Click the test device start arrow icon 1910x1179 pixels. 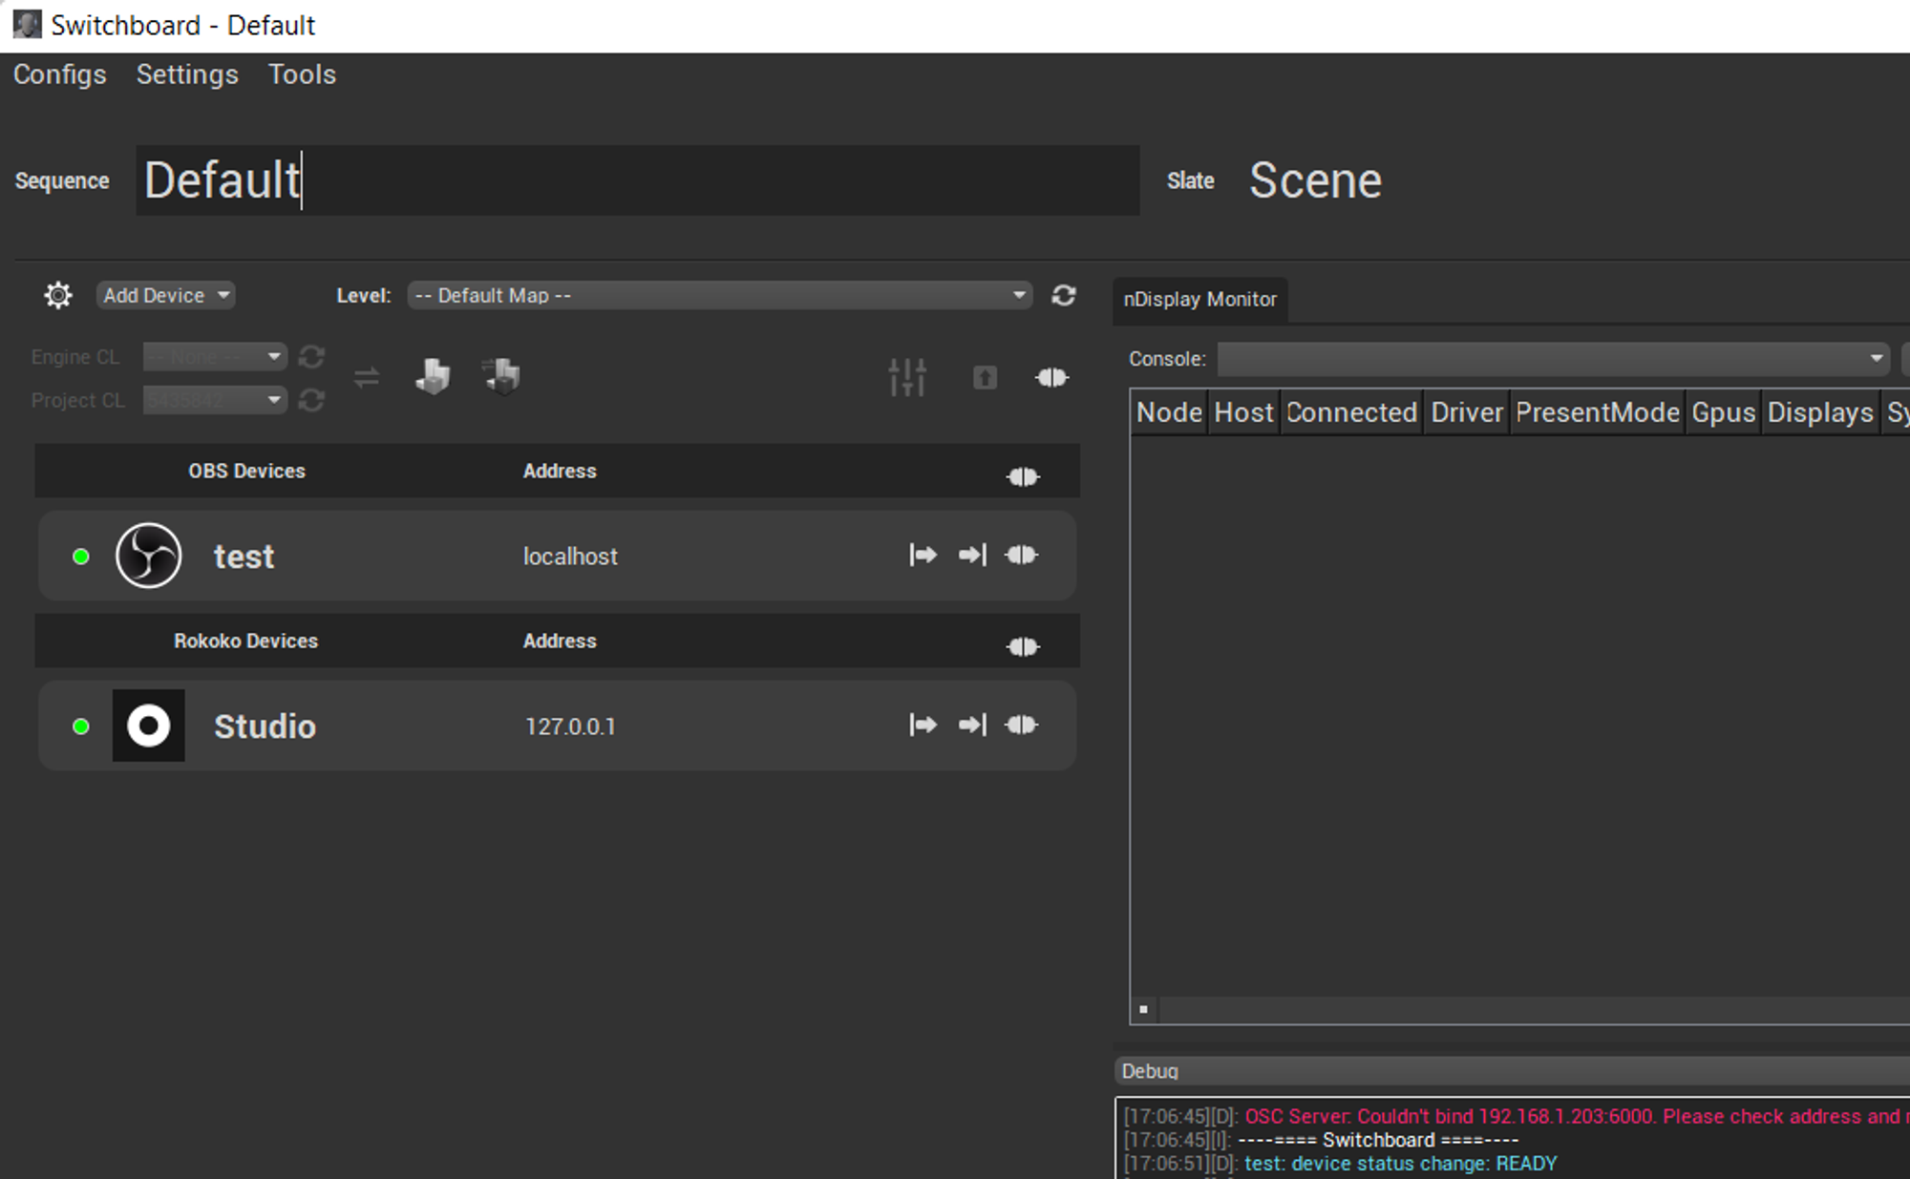[923, 555]
